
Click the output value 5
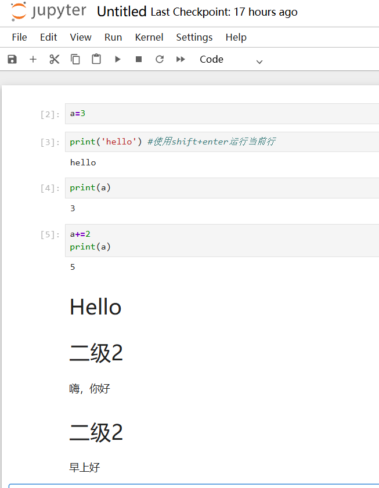[73, 267]
